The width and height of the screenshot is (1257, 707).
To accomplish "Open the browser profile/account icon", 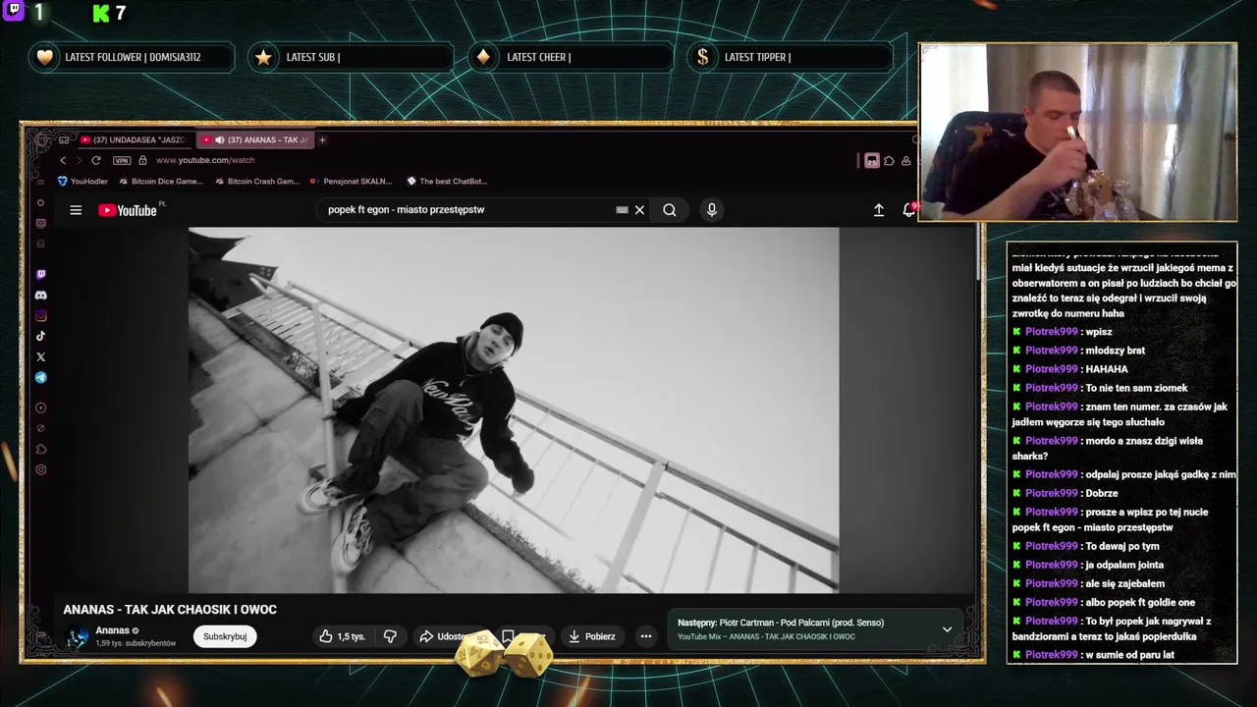I will (905, 161).
